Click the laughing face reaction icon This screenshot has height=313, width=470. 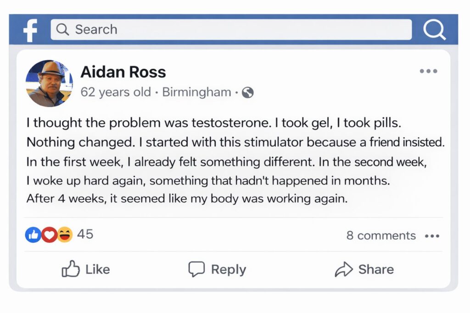point(65,235)
